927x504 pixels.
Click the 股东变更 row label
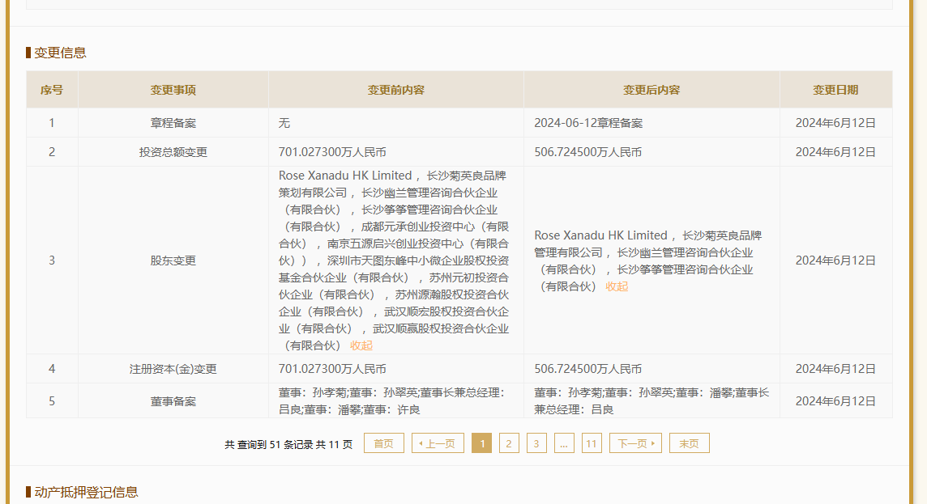pos(173,260)
